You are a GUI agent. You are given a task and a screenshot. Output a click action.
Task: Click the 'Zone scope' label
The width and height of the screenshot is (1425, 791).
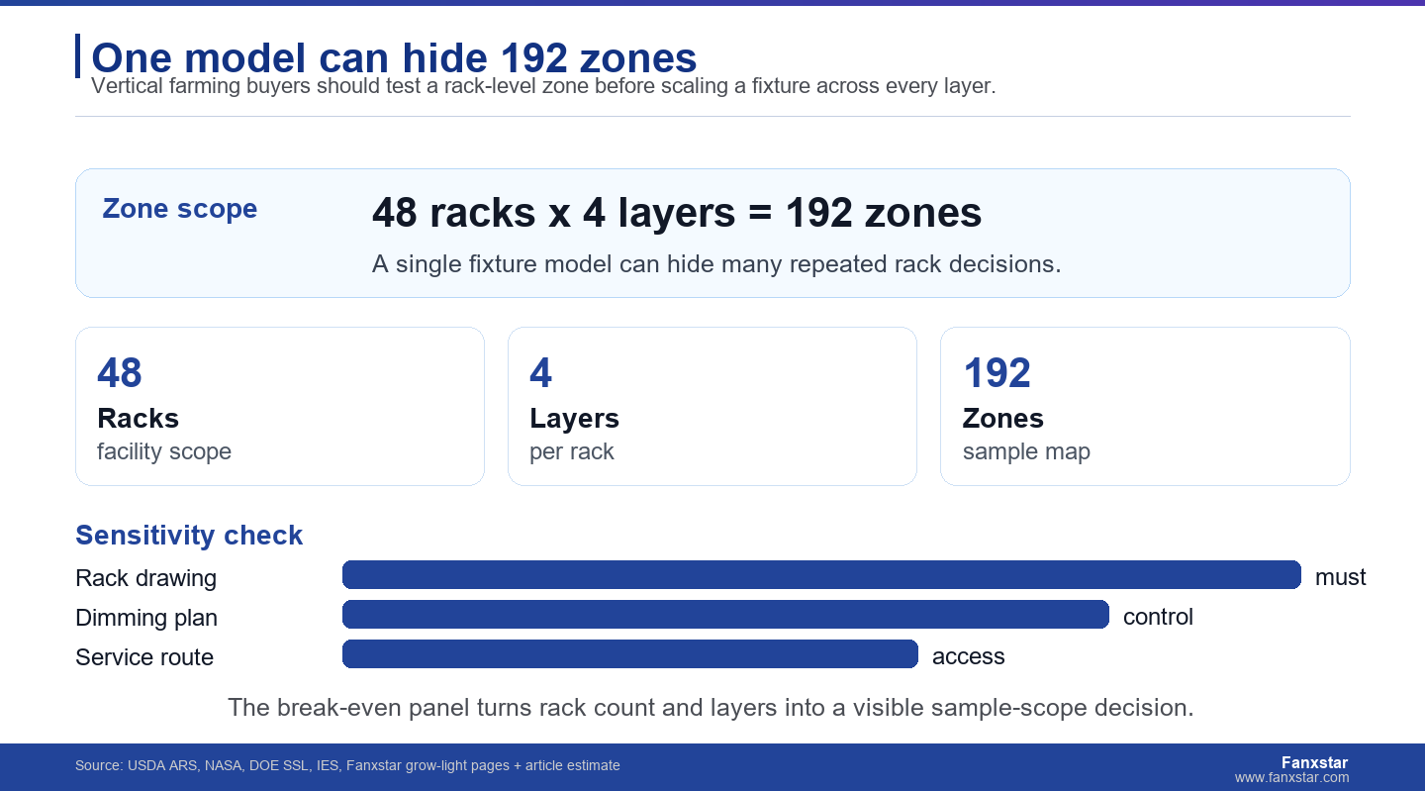(x=180, y=209)
